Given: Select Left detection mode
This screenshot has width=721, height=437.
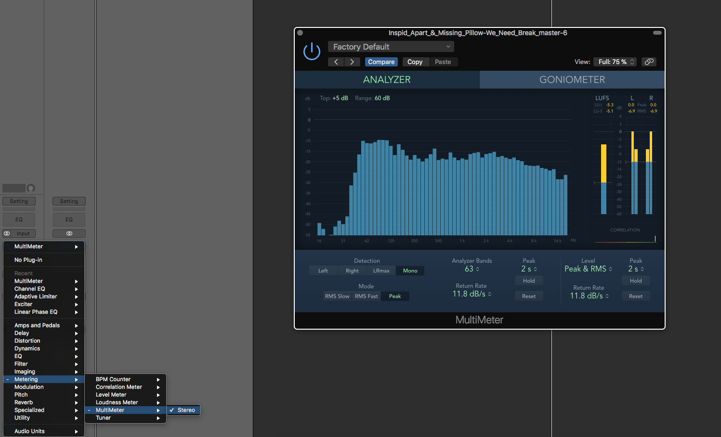Looking at the screenshot, I should (323, 270).
